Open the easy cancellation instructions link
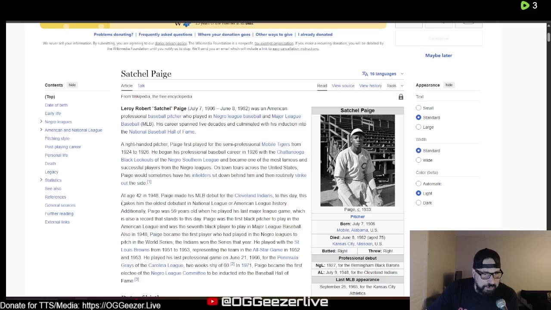The width and height of the screenshot is (551, 310). coord(295,49)
